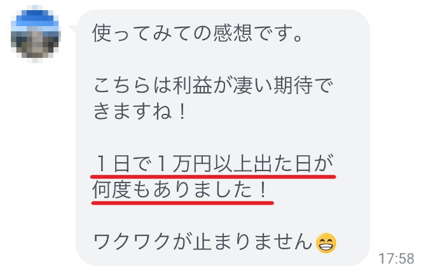426x276 pixels.
Task: Click the kanji 止 in last line
Action: pyautogui.click(x=202, y=242)
